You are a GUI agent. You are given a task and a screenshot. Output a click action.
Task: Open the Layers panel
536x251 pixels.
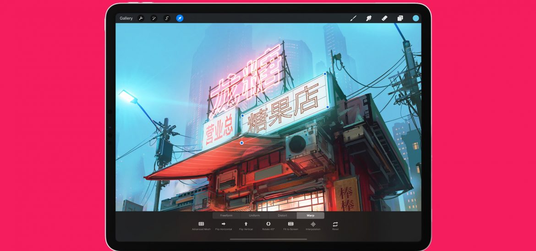[400, 18]
